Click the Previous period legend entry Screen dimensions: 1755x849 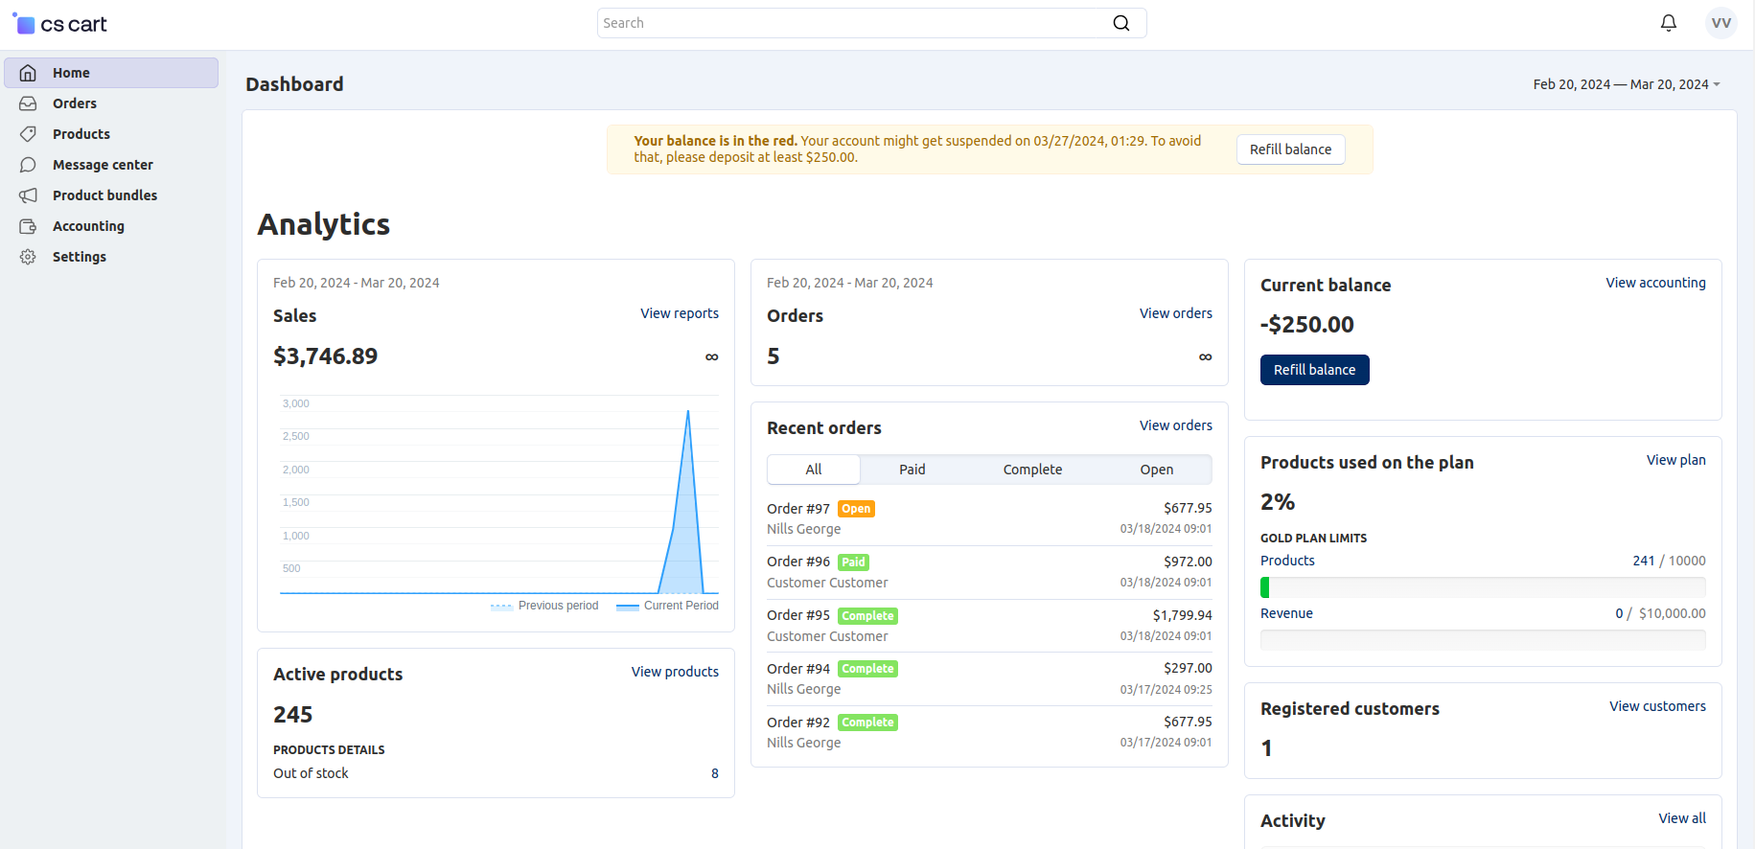pyautogui.click(x=544, y=606)
